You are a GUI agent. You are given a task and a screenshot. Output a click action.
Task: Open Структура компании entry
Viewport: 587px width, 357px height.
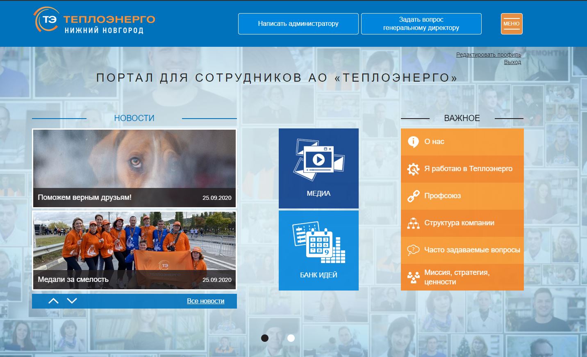(x=462, y=223)
